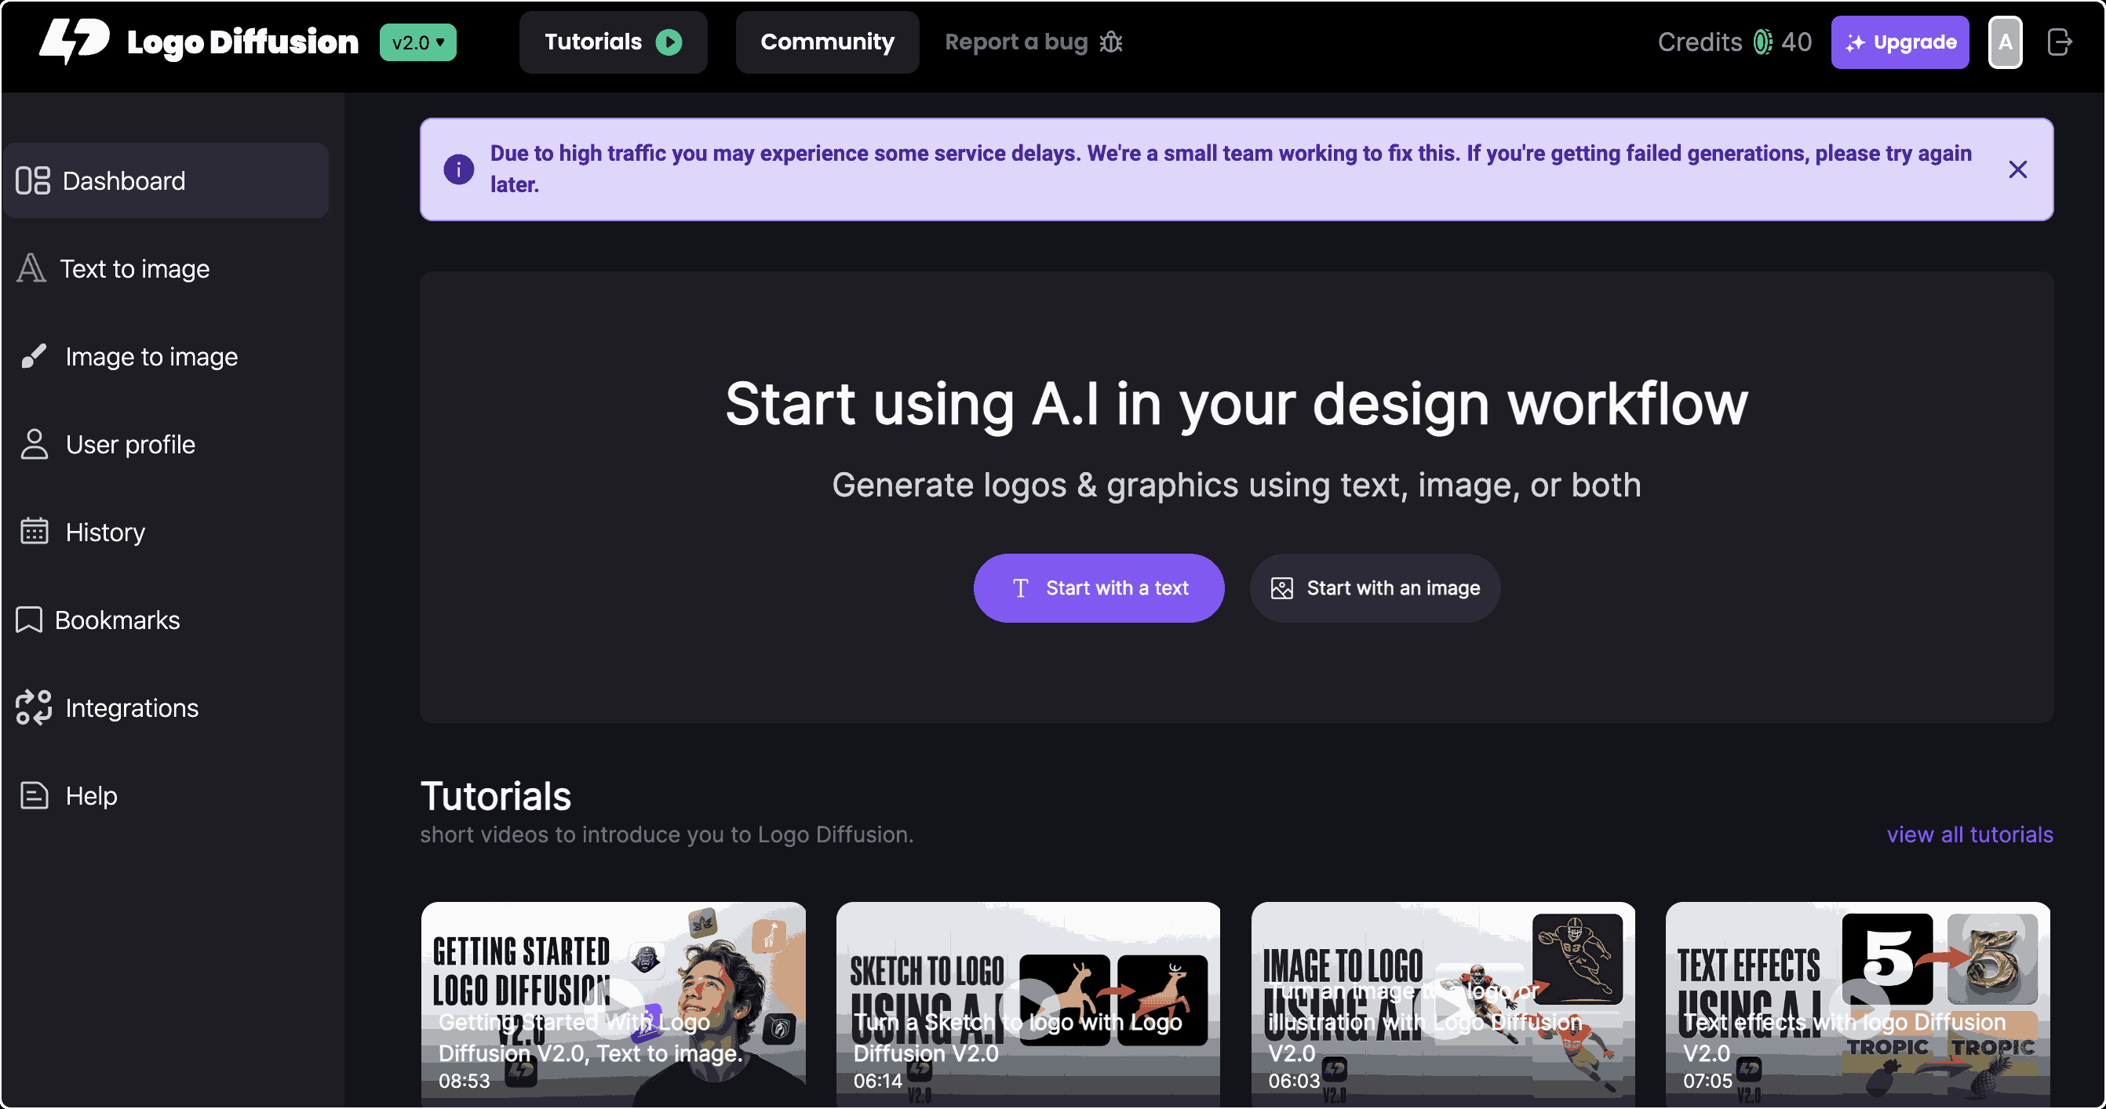Click the Report a bug link
The height and width of the screenshot is (1109, 2106).
pyautogui.click(x=1034, y=42)
